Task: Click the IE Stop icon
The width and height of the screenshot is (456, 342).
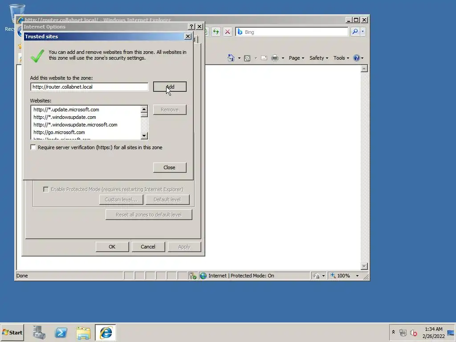Action: [228, 32]
